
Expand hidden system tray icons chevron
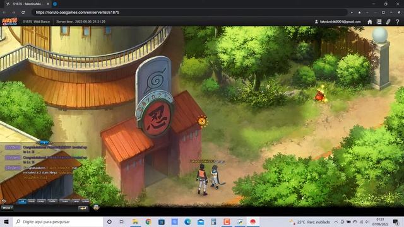pos(336,222)
